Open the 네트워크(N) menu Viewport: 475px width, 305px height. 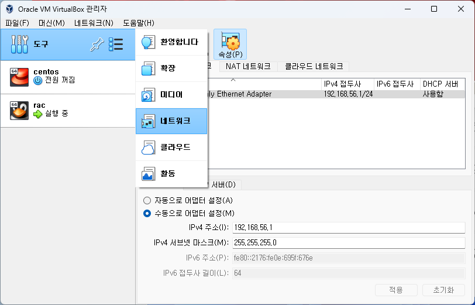[x=94, y=23]
